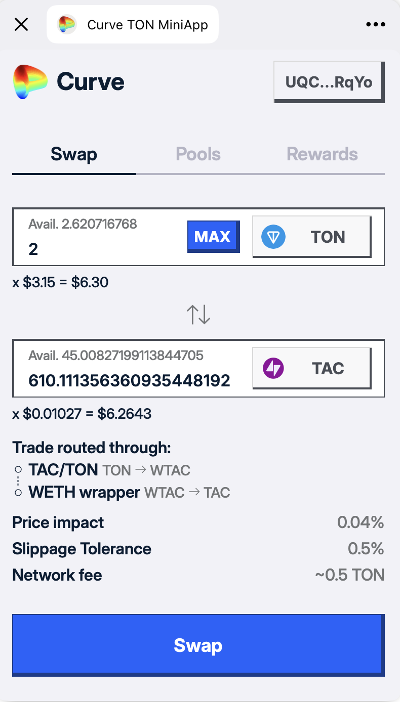Click the Curve rainbow logo in header
The image size is (400, 702).
tap(30, 81)
